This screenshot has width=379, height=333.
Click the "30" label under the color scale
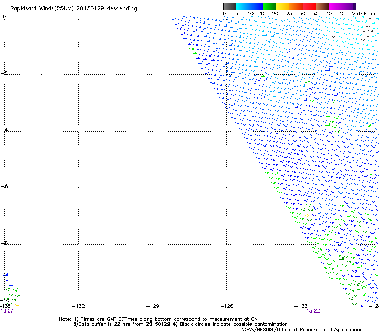[302, 13]
